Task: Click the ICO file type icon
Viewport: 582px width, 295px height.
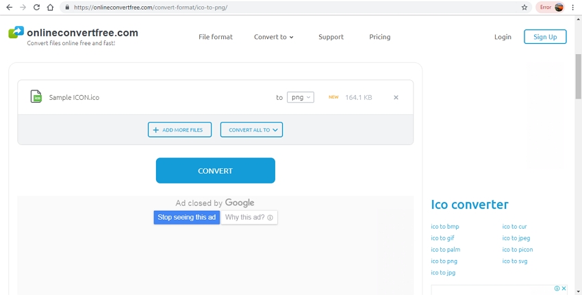Action: (x=36, y=97)
